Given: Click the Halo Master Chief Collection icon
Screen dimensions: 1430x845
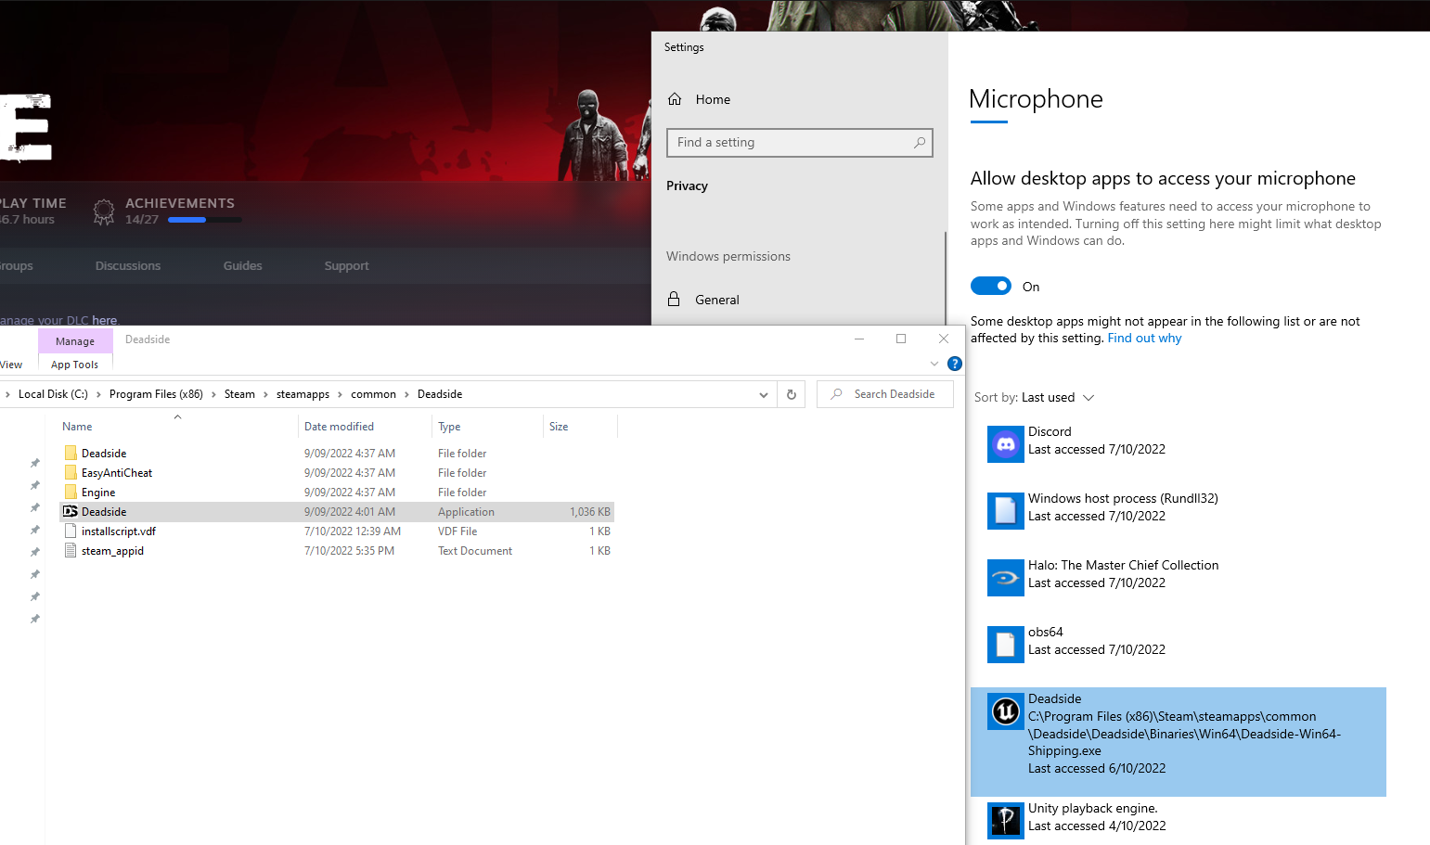Looking at the screenshot, I should (1005, 578).
